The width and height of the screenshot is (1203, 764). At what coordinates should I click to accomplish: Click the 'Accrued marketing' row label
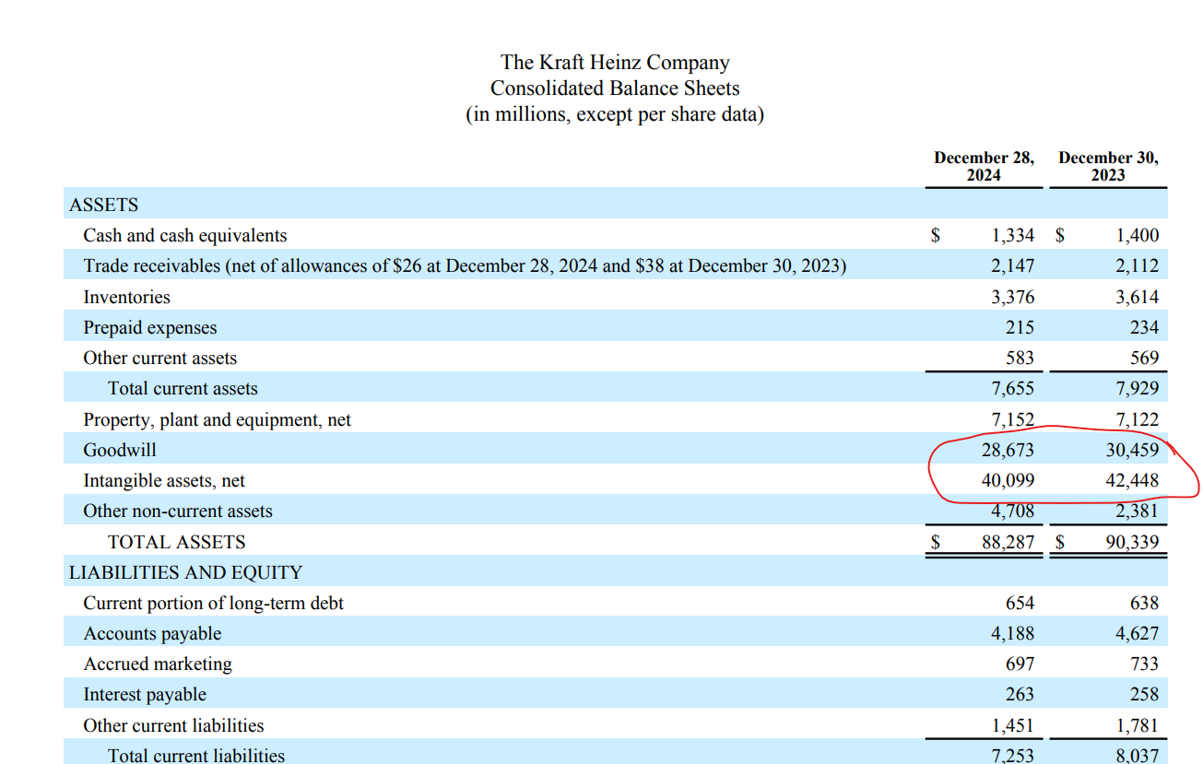click(158, 664)
